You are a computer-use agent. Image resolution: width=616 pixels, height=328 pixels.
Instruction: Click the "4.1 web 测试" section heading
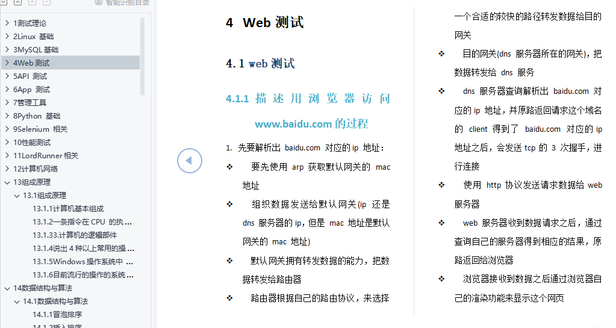click(261, 63)
